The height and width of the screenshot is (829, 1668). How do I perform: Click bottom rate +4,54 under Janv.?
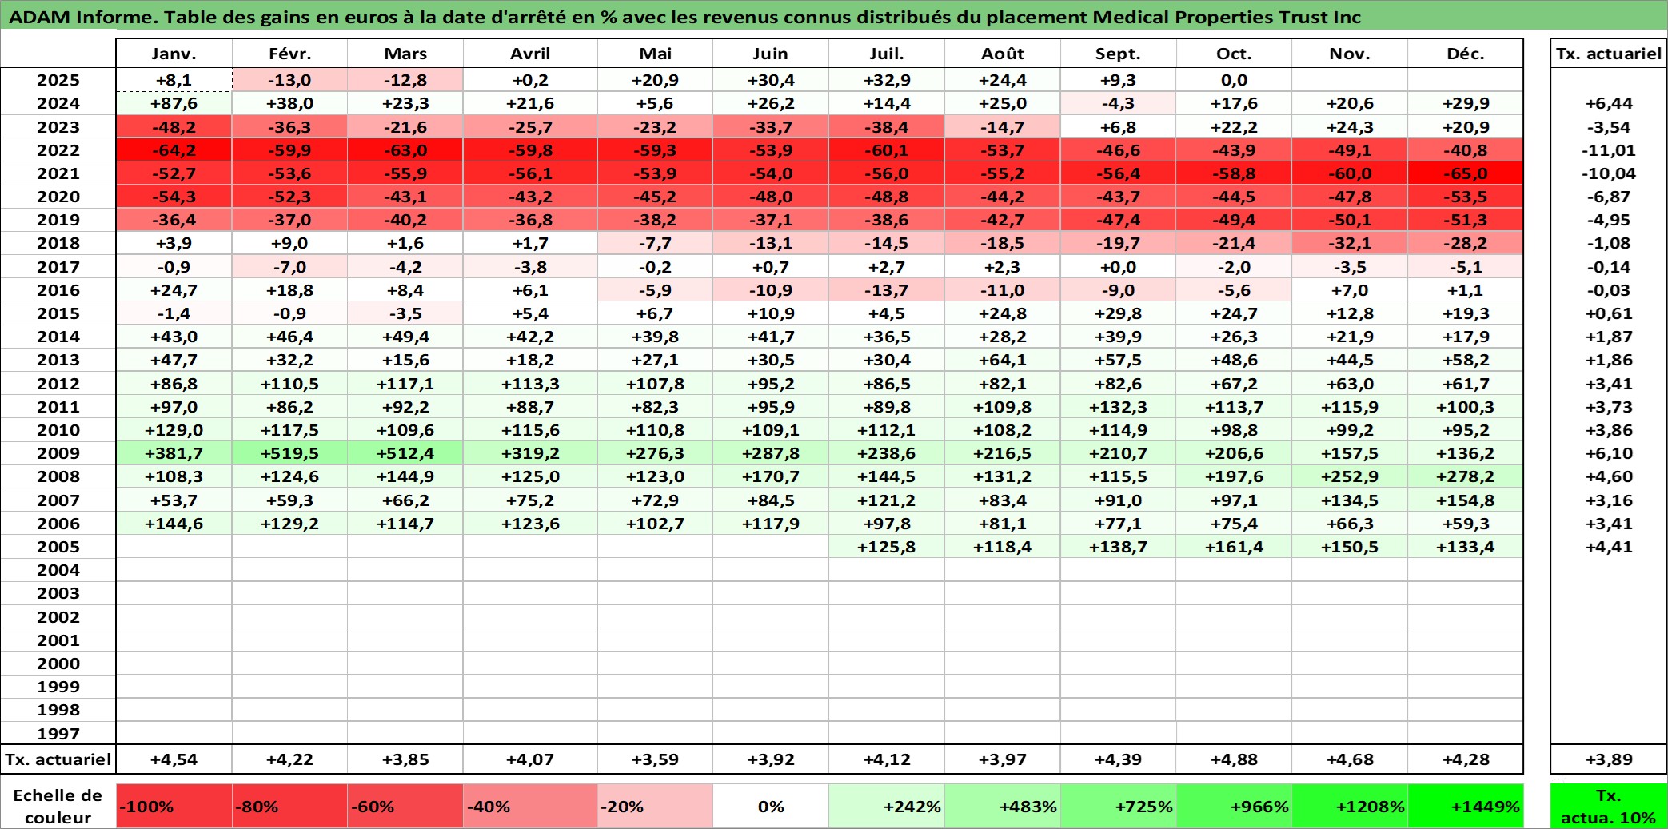point(174,759)
